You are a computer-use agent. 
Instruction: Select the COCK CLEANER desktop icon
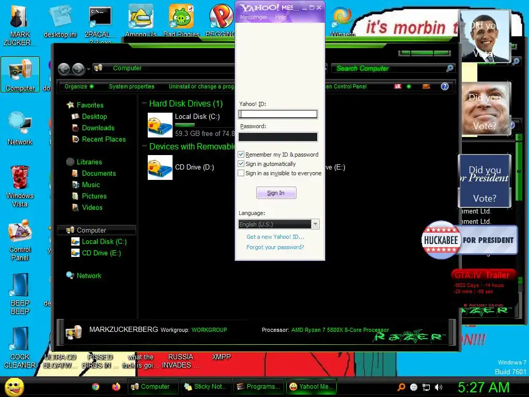[20, 348]
